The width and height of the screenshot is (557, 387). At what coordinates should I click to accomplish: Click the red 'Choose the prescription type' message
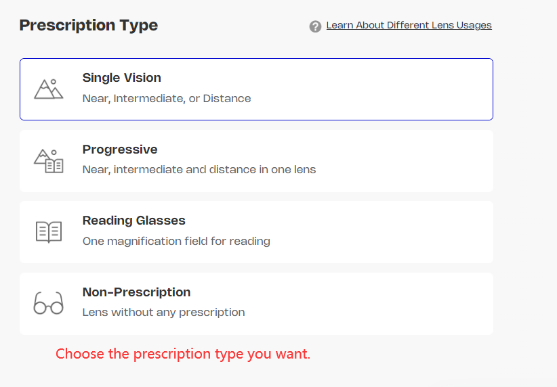coord(182,354)
